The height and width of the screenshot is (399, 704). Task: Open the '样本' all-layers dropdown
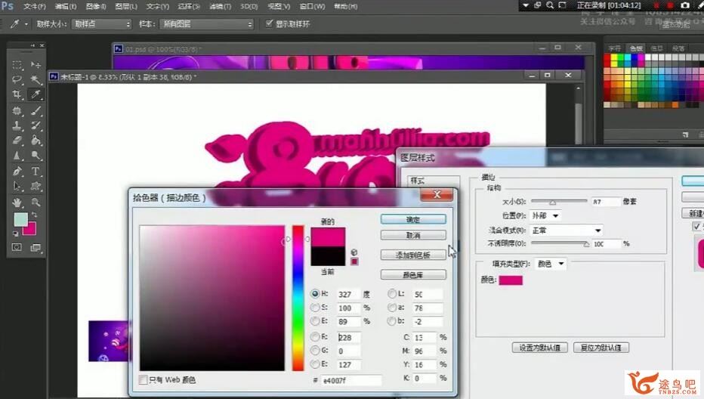coord(206,24)
